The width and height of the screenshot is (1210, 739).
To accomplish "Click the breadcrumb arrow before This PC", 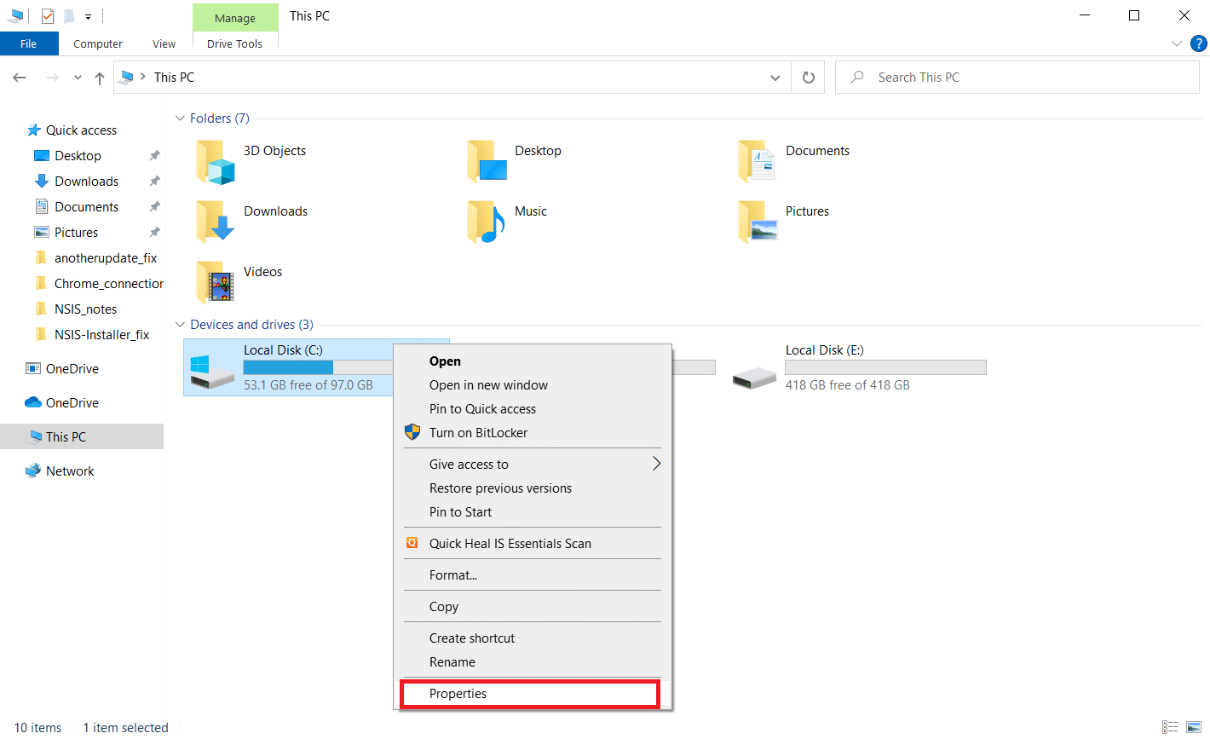I will [143, 77].
